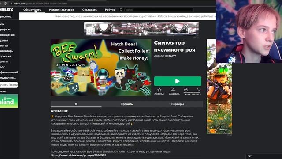Open Друзья in the sidebar
282x159 pixels.
pos(4,40)
